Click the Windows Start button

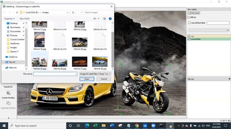coord(4,126)
